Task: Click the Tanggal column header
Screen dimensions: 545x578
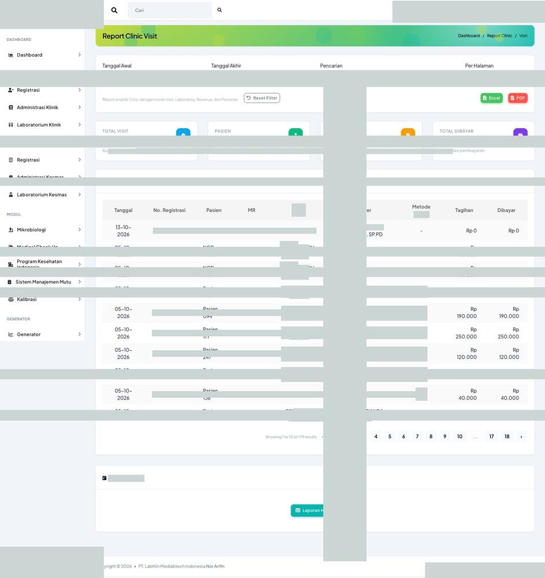Action: point(123,210)
